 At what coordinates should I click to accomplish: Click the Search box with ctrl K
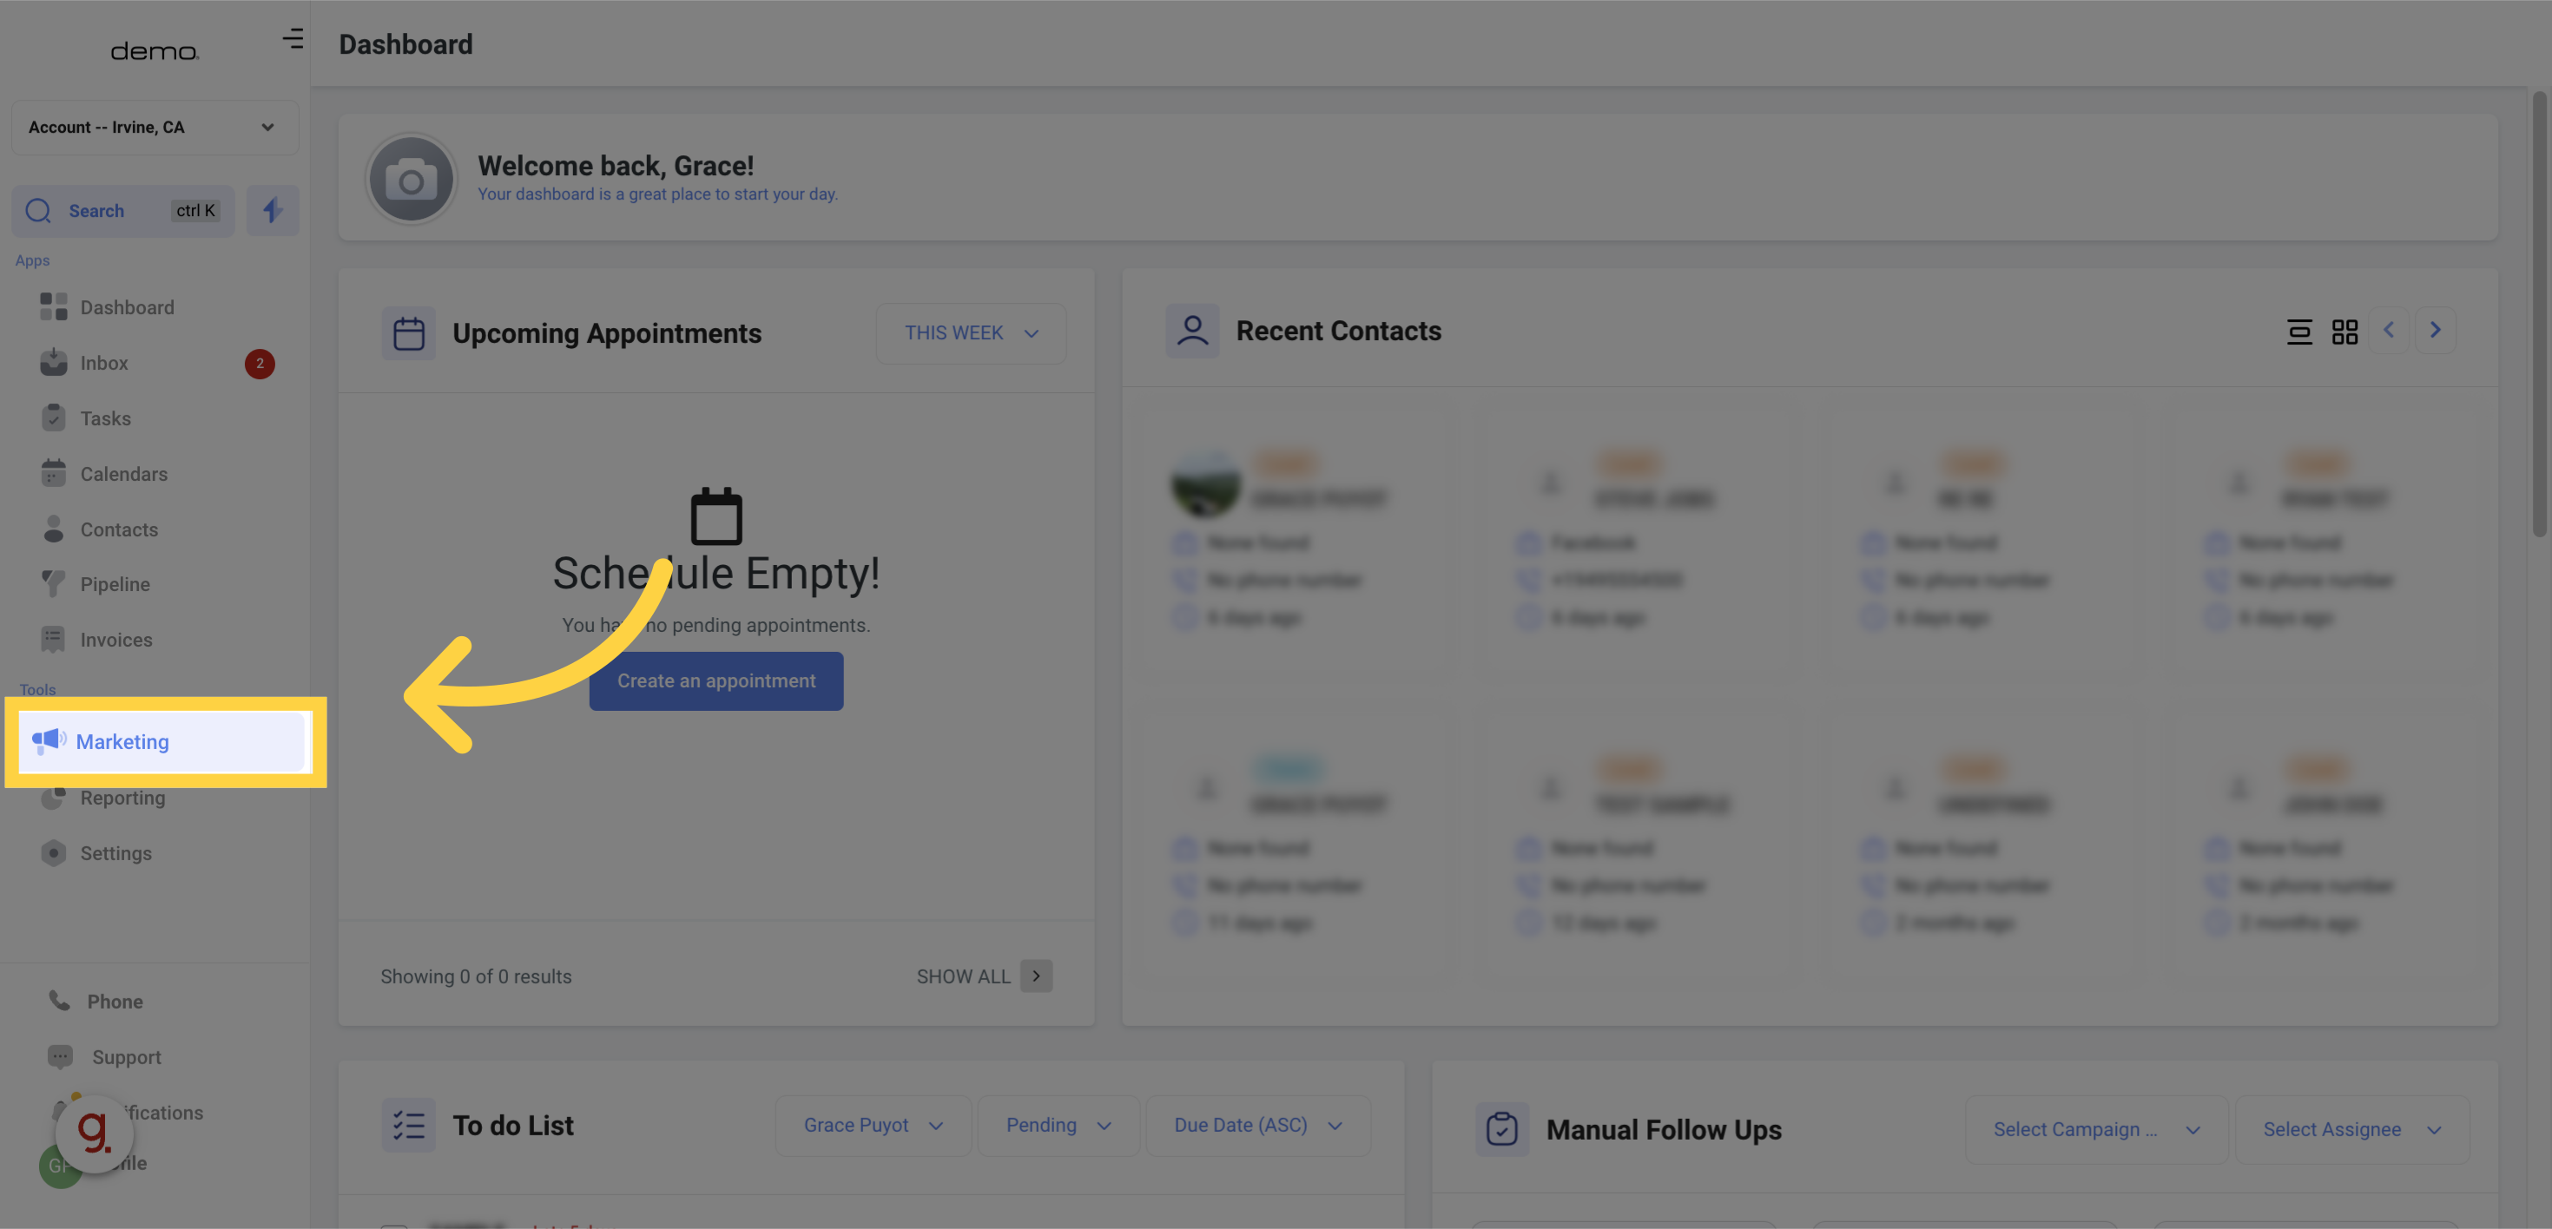coord(124,211)
